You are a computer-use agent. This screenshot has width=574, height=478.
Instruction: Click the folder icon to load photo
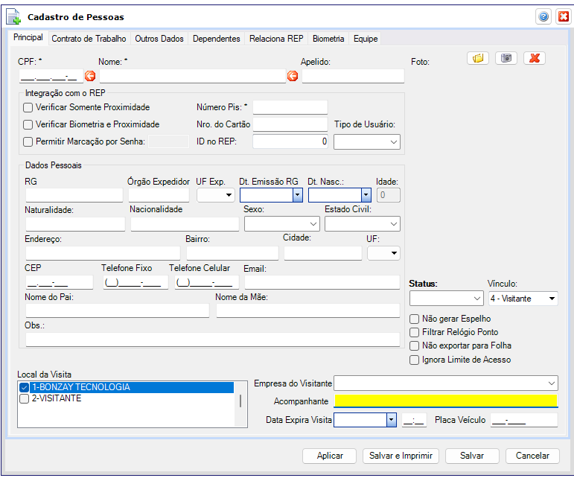tap(477, 58)
